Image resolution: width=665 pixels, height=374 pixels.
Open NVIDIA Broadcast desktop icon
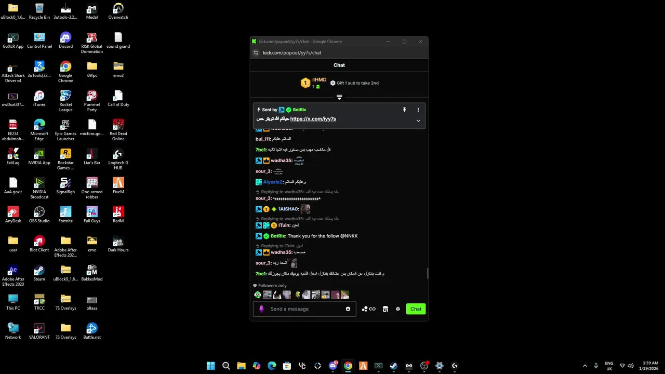click(39, 189)
